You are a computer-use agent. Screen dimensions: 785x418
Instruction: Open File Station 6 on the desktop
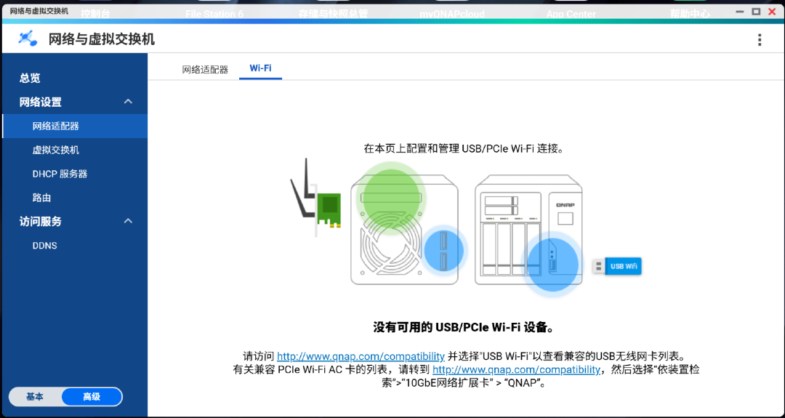pos(214,14)
